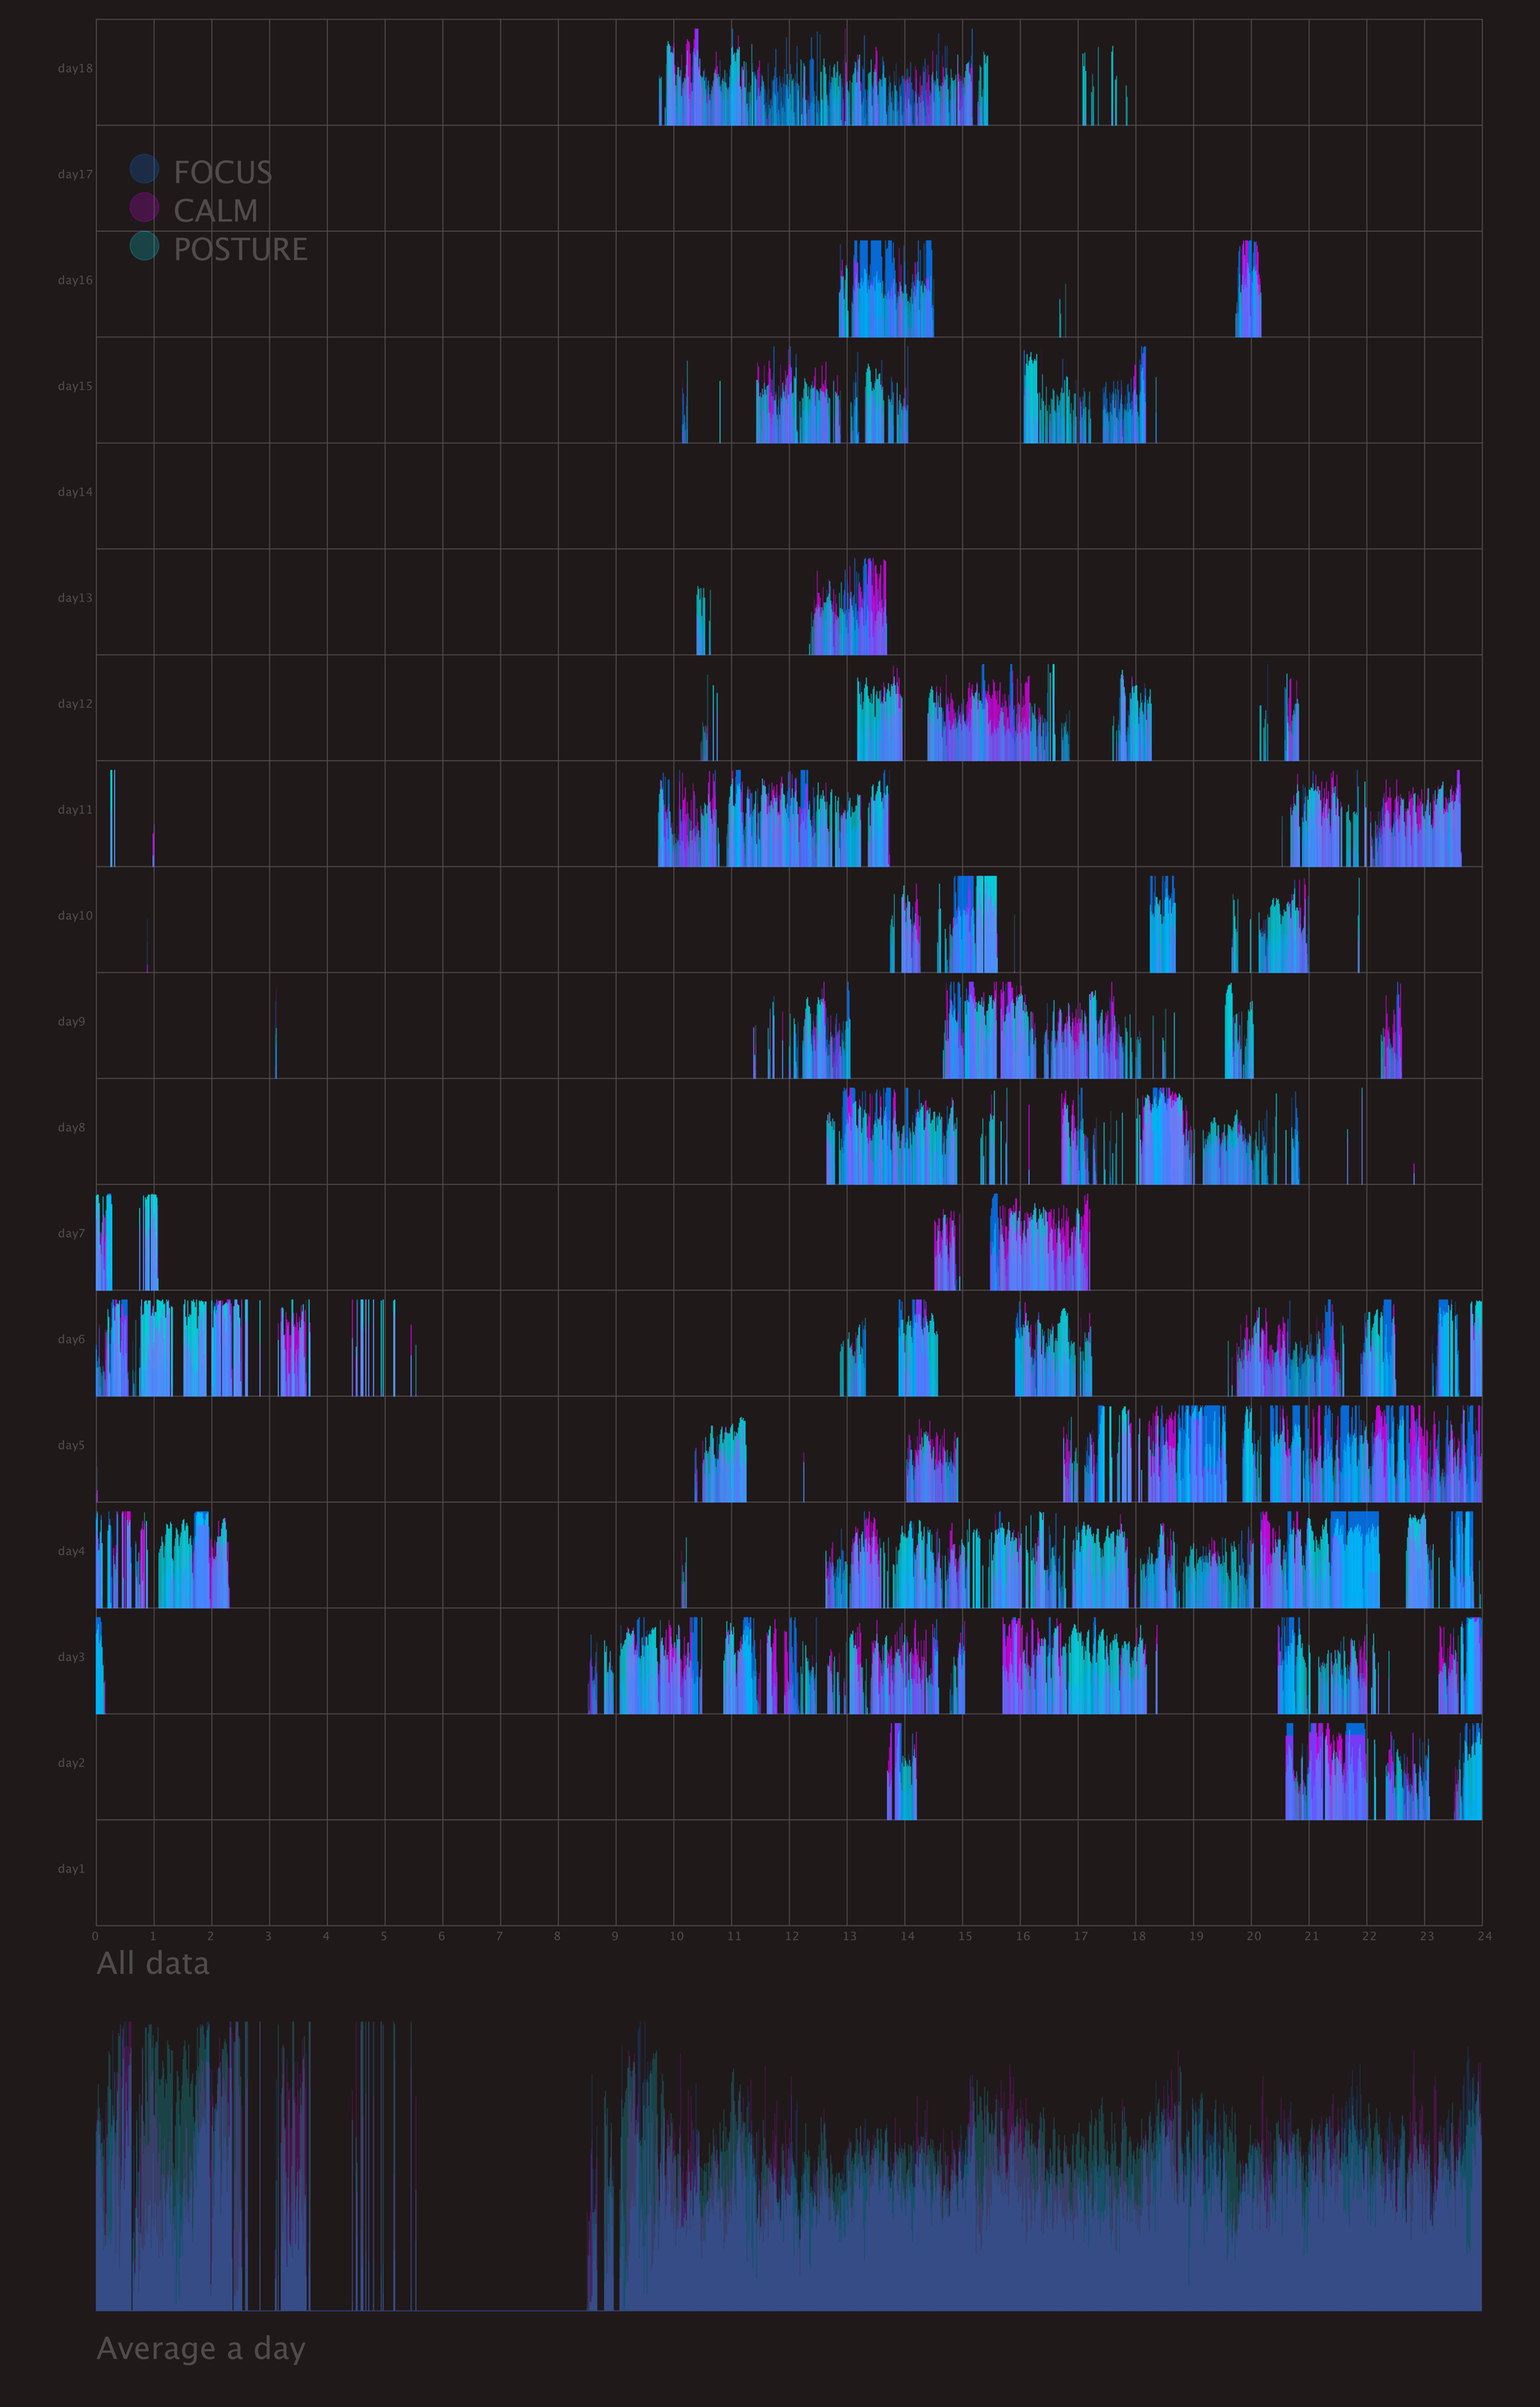Click the purple CALM legend circle
The image size is (1540, 2407).
click(144, 207)
